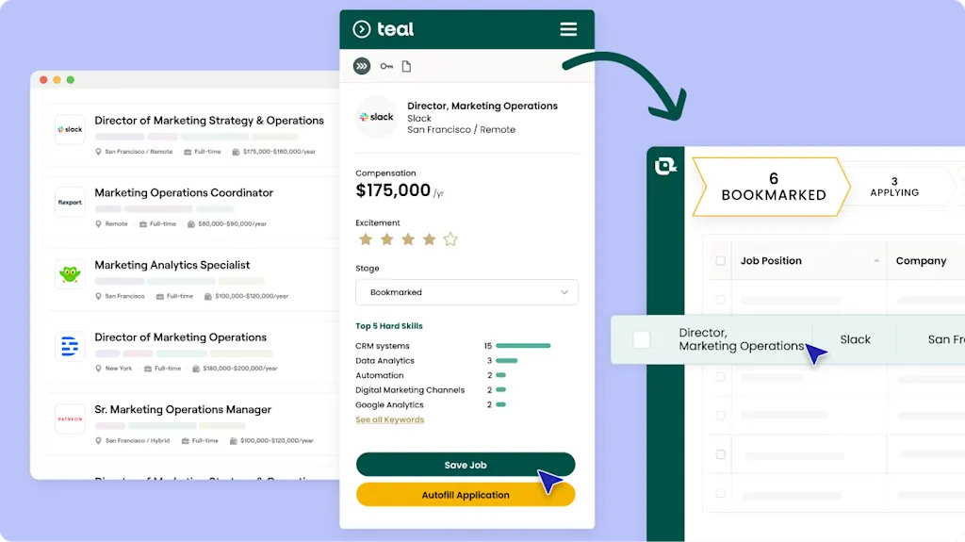Click the triple-chevron icon in extension toolbar
Viewport: 965px width, 542px height.
coord(362,66)
